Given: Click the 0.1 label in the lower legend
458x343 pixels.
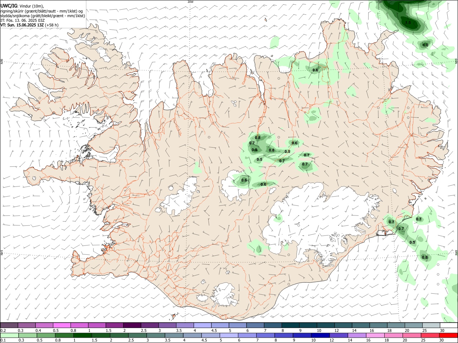Looking at the screenshot, I should (x=3, y=340).
